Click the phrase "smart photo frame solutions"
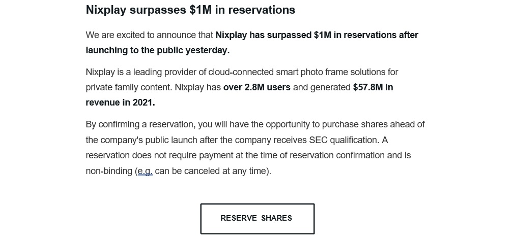 [x=330, y=72]
